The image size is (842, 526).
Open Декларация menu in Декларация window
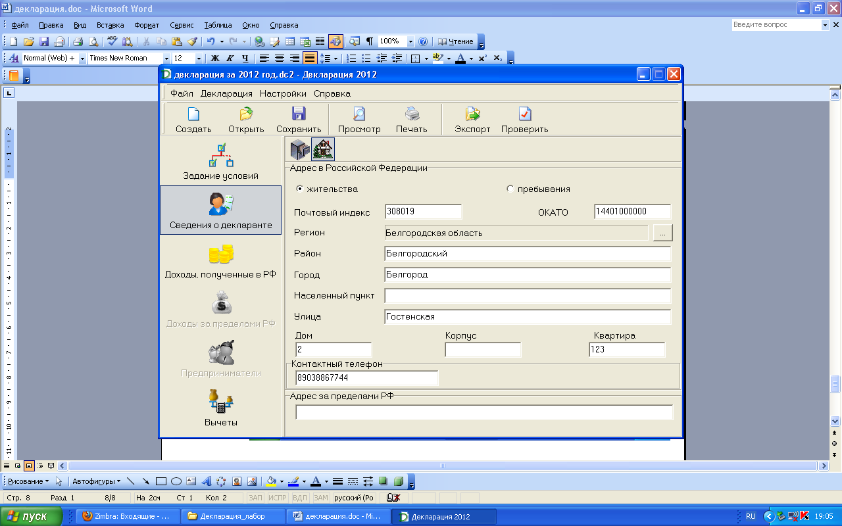[x=226, y=93]
